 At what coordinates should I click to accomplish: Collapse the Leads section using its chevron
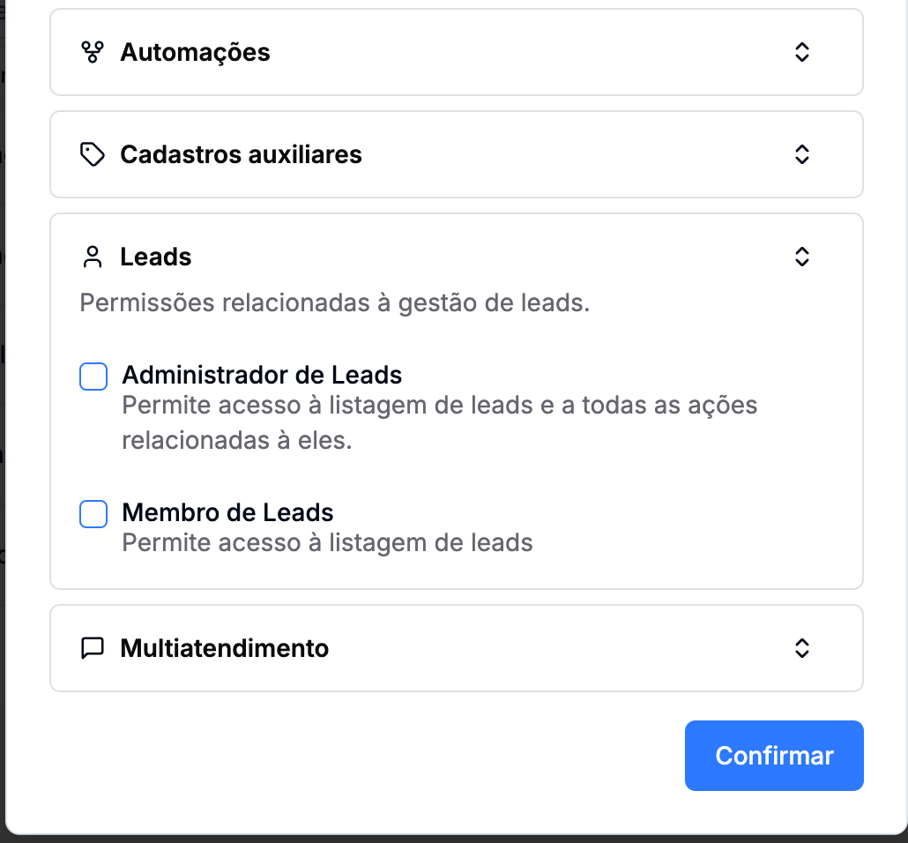tap(801, 257)
